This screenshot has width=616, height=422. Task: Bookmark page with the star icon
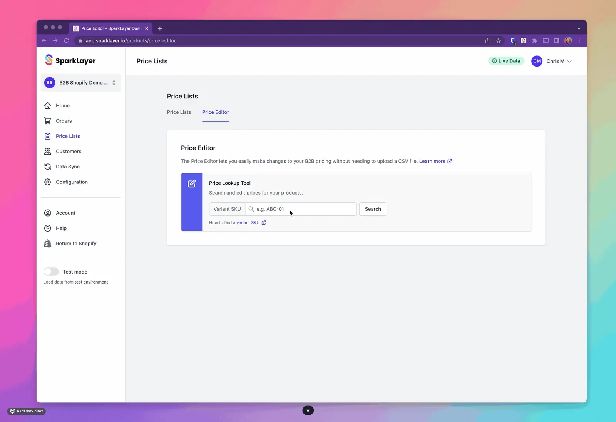(x=499, y=41)
